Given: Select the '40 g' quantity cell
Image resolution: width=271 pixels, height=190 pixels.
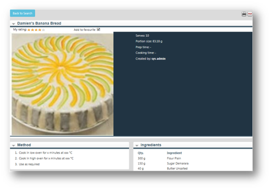Looking at the screenshot, I should [140, 168].
